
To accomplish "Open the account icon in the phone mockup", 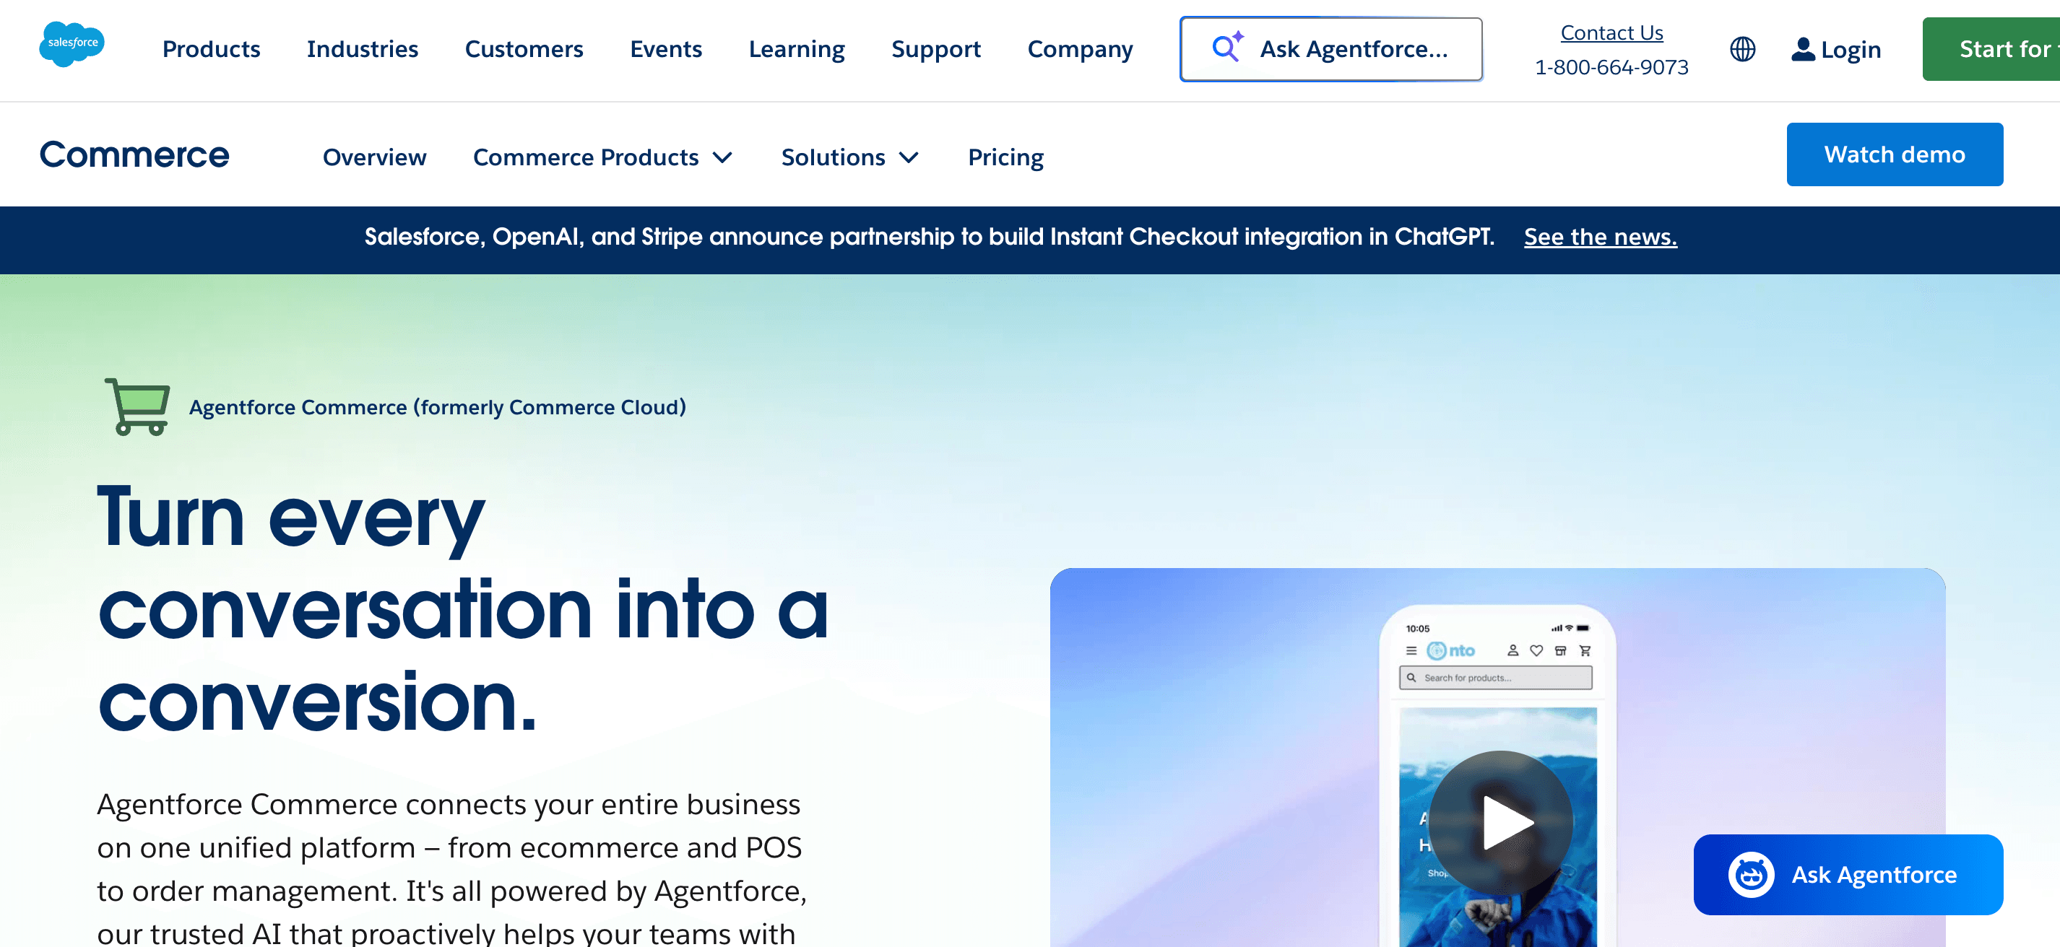I will pyautogui.click(x=1512, y=650).
